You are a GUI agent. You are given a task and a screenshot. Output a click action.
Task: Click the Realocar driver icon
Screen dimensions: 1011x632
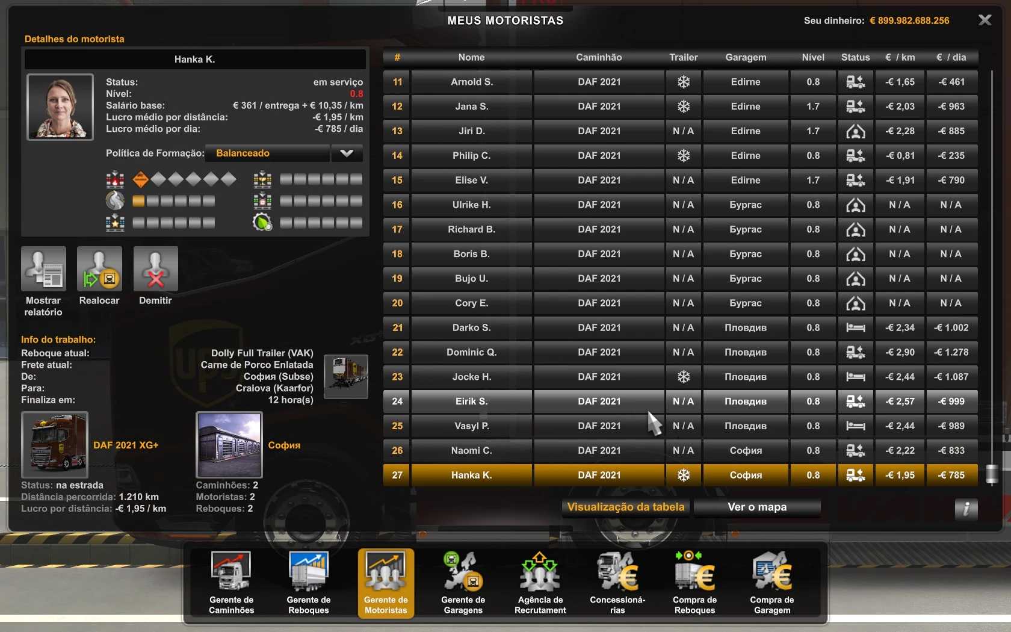[x=99, y=270]
